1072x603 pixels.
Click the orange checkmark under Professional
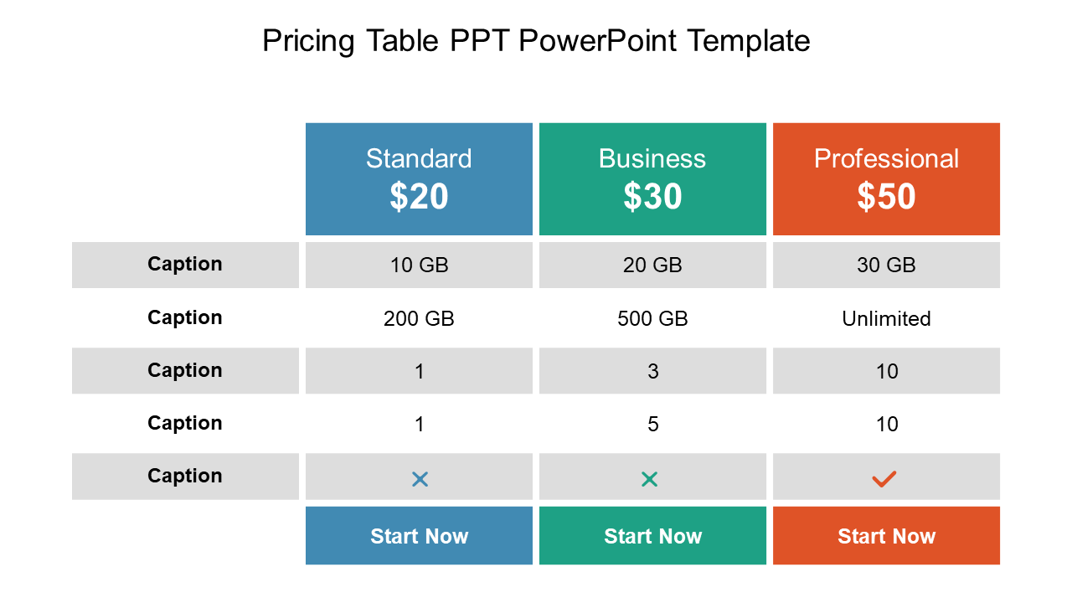[x=884, y=479]
